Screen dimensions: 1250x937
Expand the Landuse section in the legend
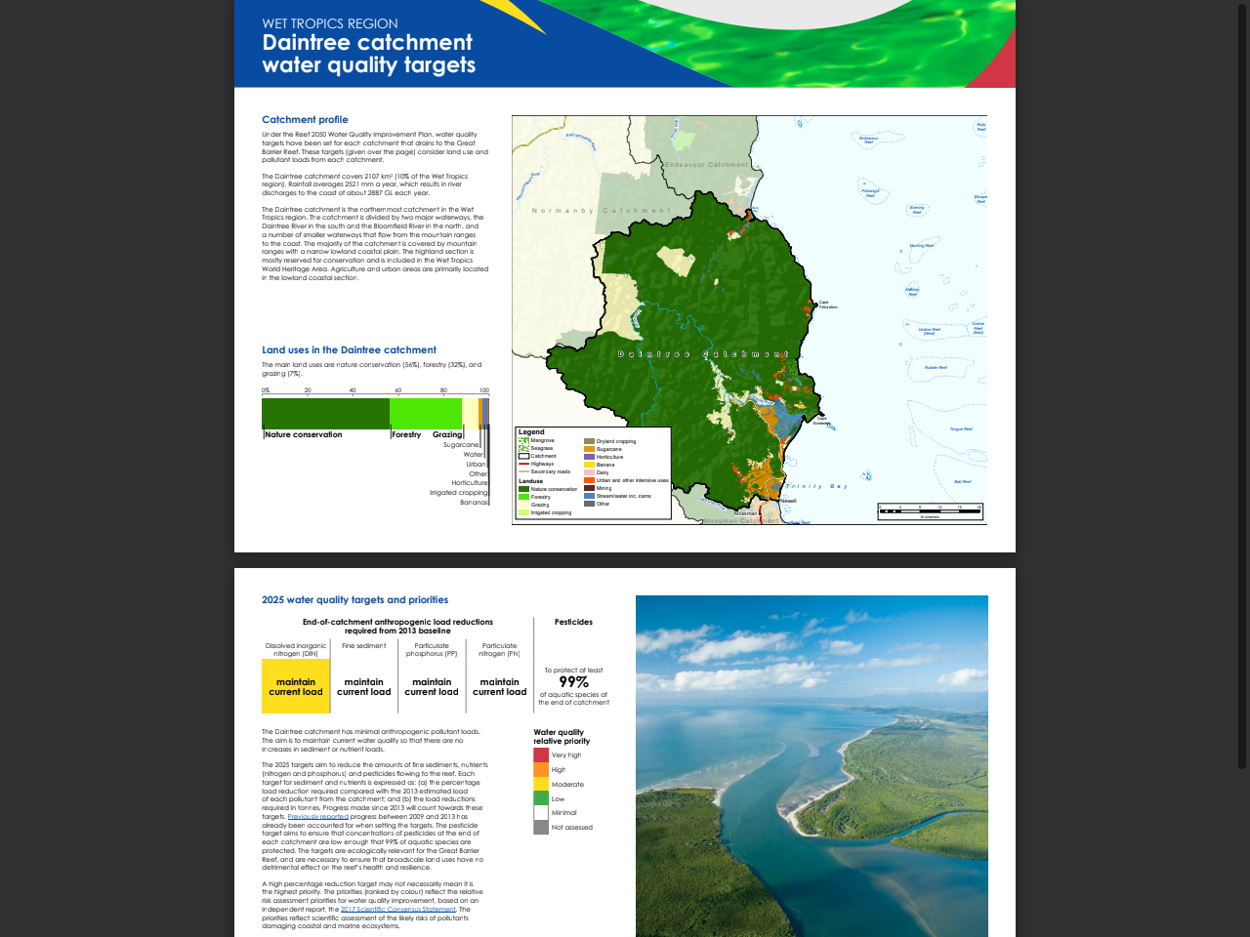coord(530,481)
